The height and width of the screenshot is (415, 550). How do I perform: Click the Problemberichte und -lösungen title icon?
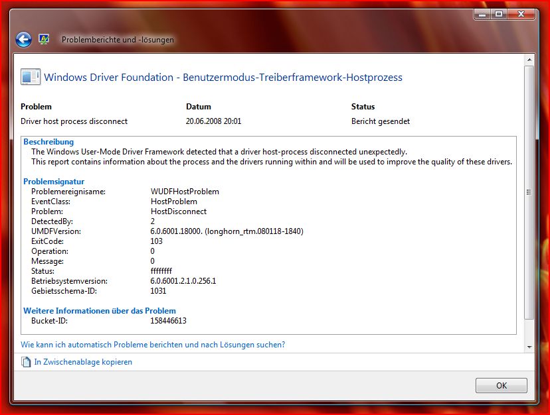pos(43,39)
